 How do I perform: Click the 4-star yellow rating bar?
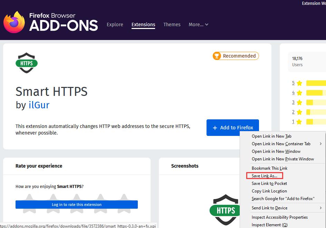316,93
